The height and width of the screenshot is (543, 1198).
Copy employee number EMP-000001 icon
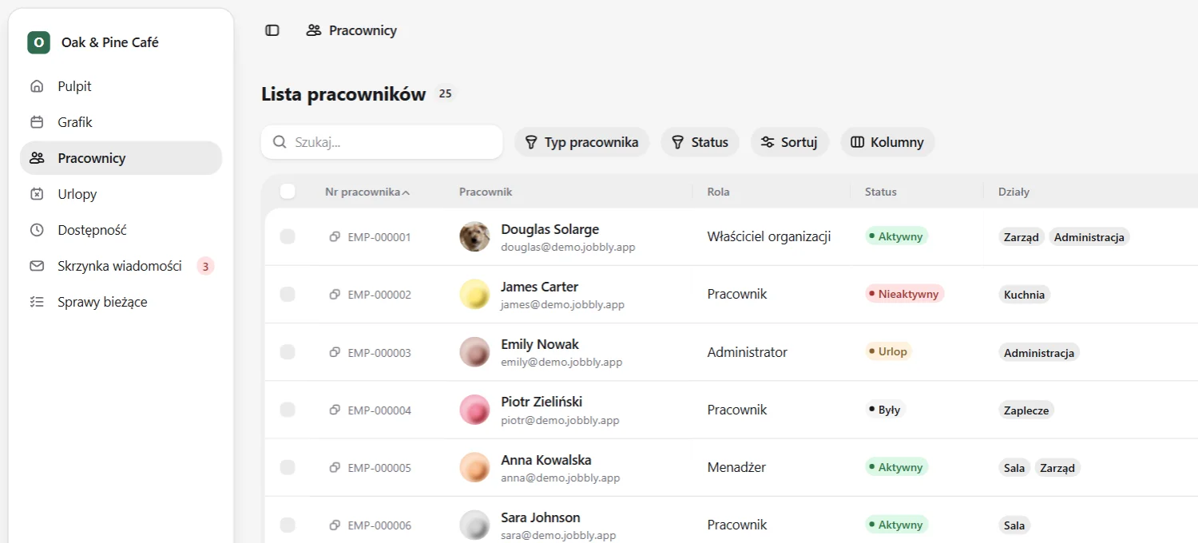pyautogui.click(x=335, y=236)
